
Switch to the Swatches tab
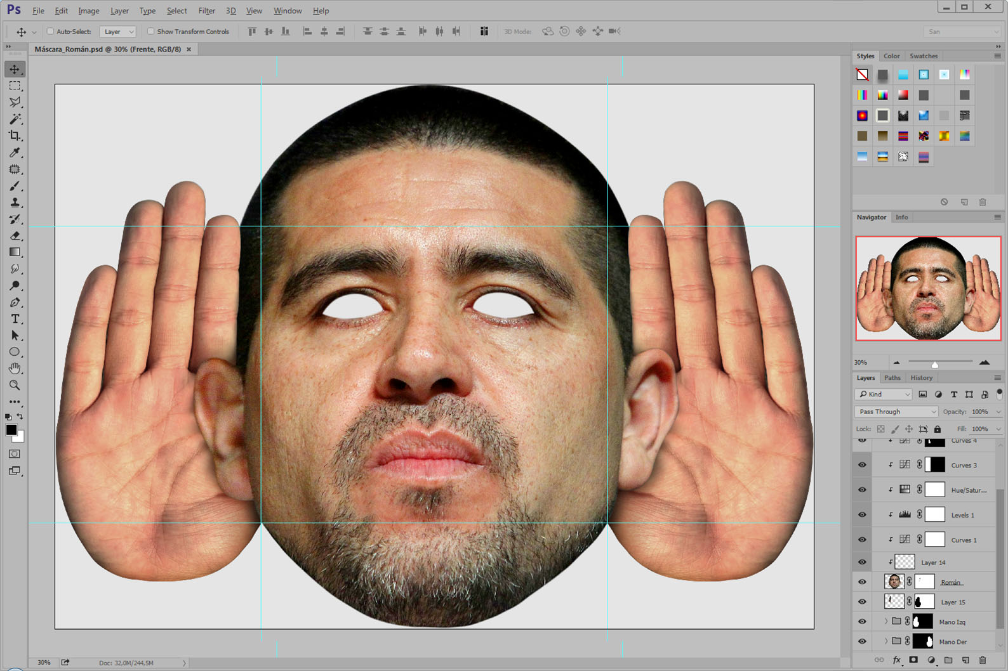[923, 56]
